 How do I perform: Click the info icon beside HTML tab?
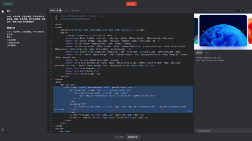[61, 10]
